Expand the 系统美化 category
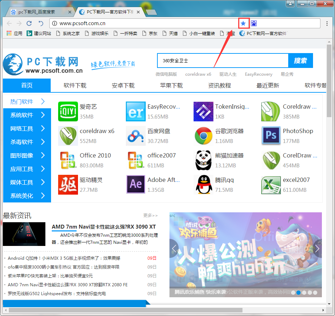This screenshot has height=316, width=335. (x=27, y=196)
